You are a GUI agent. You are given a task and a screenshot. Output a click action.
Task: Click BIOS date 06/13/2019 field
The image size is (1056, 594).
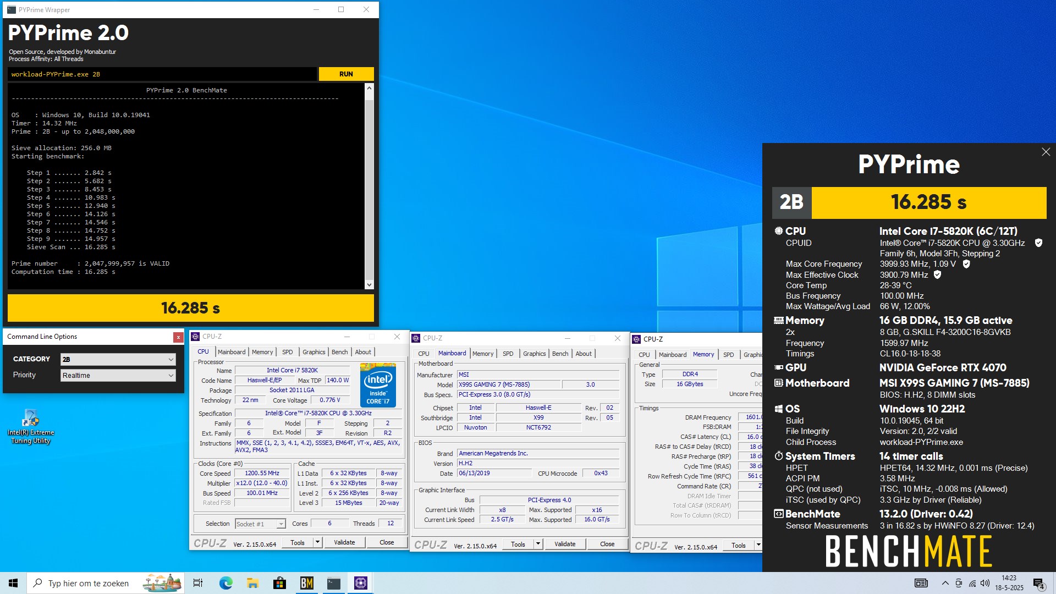click(x=494, y=473)
